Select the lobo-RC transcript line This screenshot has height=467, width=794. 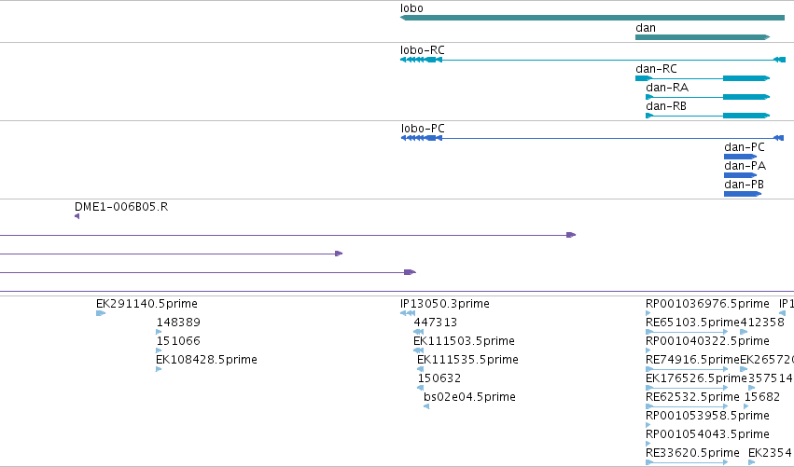pyautogui.click(x=592, y=60)
